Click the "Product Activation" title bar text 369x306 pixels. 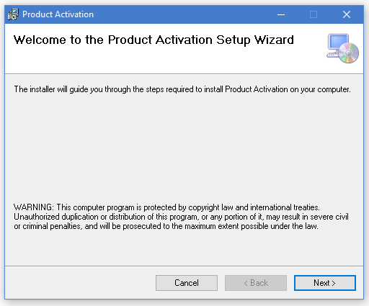click(58, 14)
